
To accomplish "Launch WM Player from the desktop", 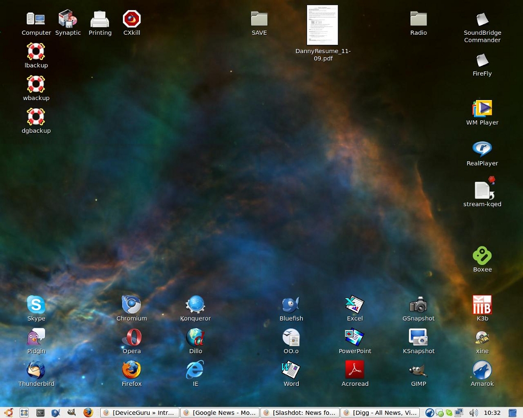I will [482, 108].
